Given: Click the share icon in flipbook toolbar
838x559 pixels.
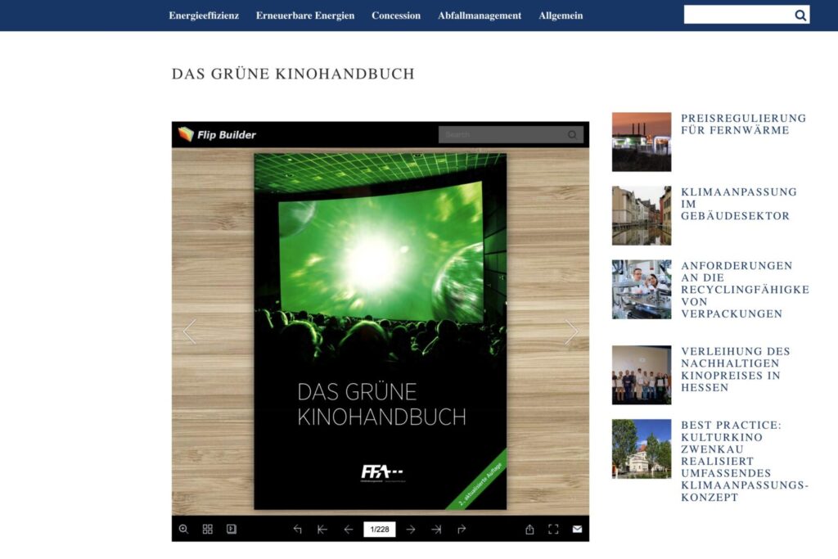Looking at the screenshot, I should [x=529, y=530].
